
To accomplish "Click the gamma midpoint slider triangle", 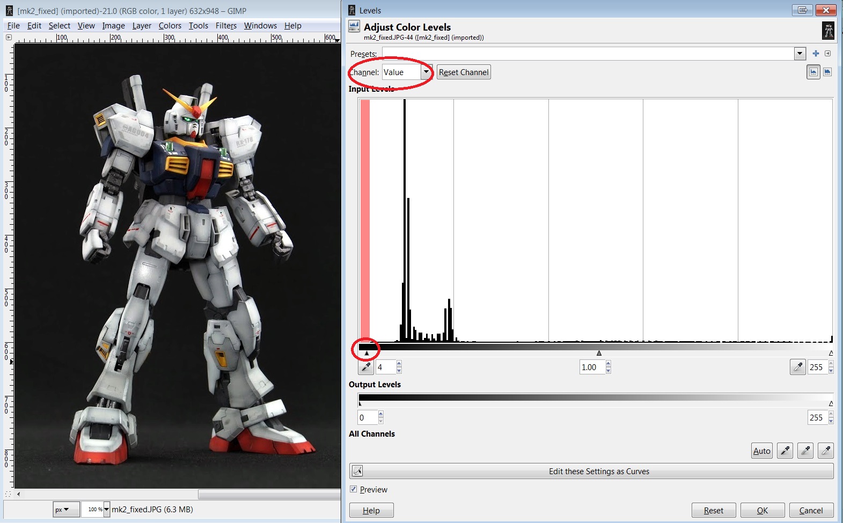I will 599,353.
